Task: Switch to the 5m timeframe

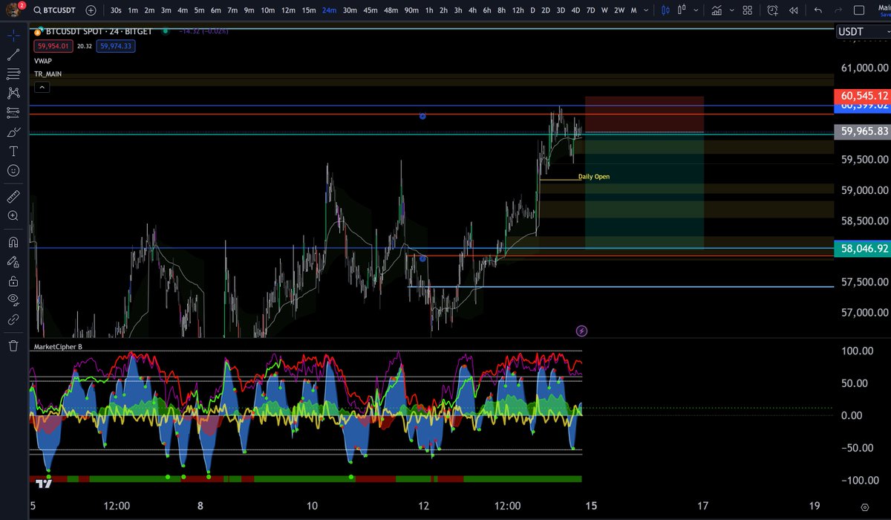Action: click(199, 10)
